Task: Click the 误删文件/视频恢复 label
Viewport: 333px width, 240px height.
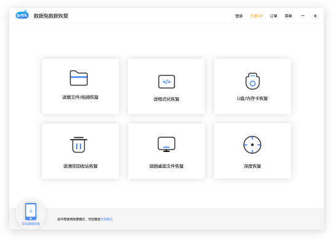Action: point(80,97)
